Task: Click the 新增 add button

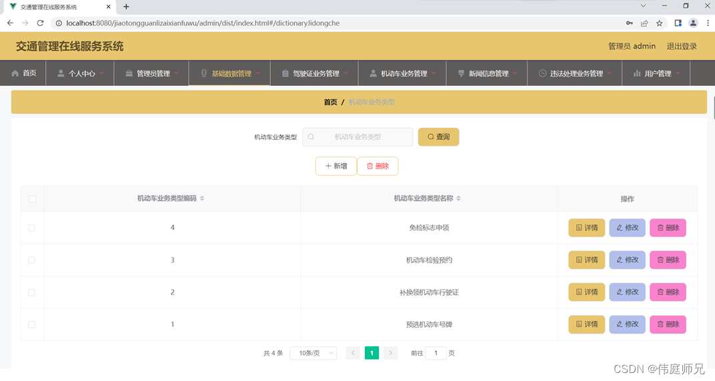Action: [336, 166]
